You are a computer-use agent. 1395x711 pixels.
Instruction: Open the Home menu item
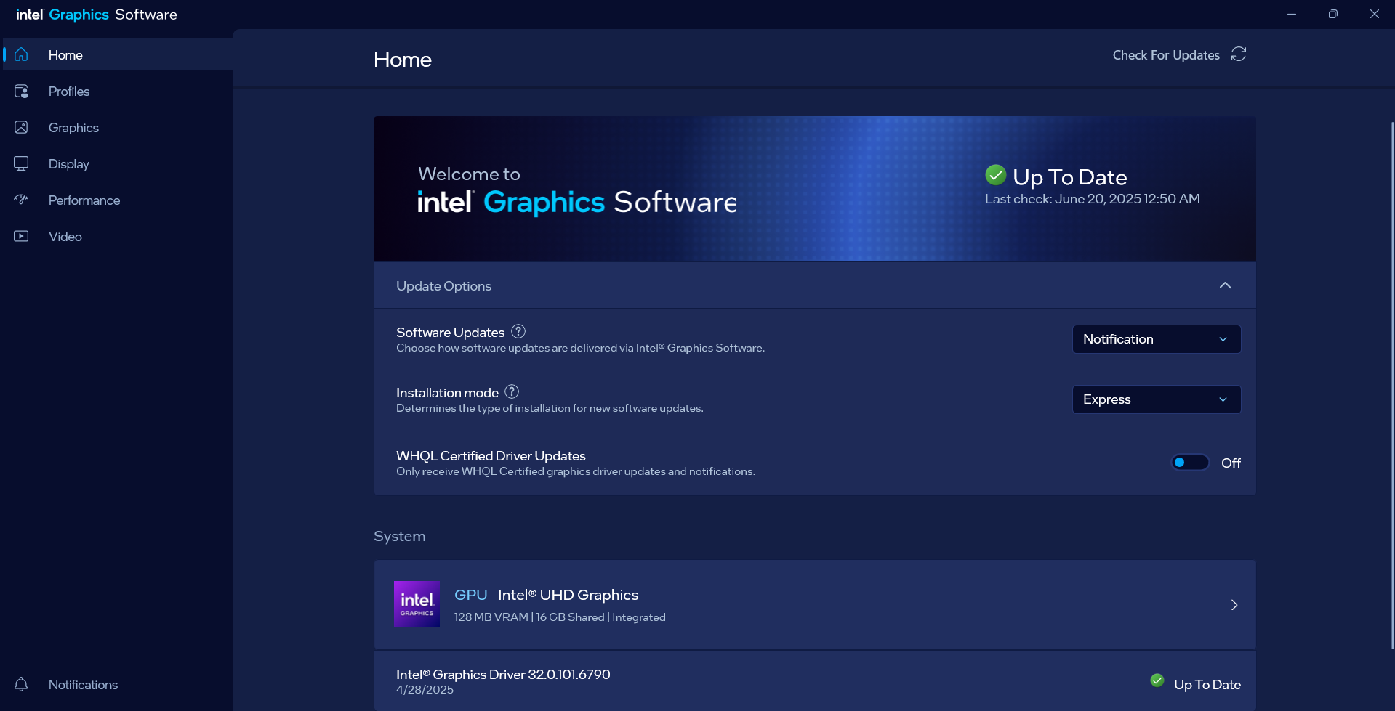(118, 54)
